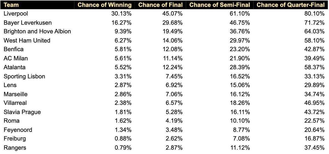
Task: Click West Ham United in the table
Action: point(27,40)
